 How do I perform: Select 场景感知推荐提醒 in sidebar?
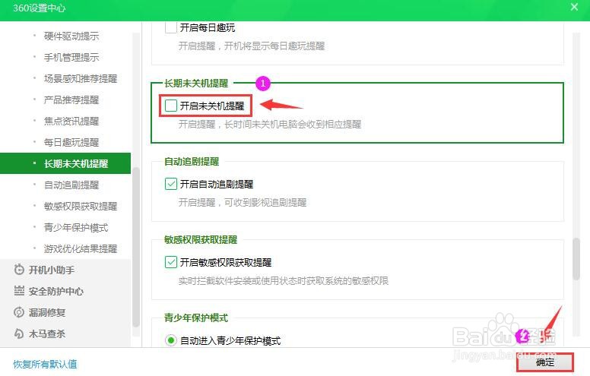point(81,78)
